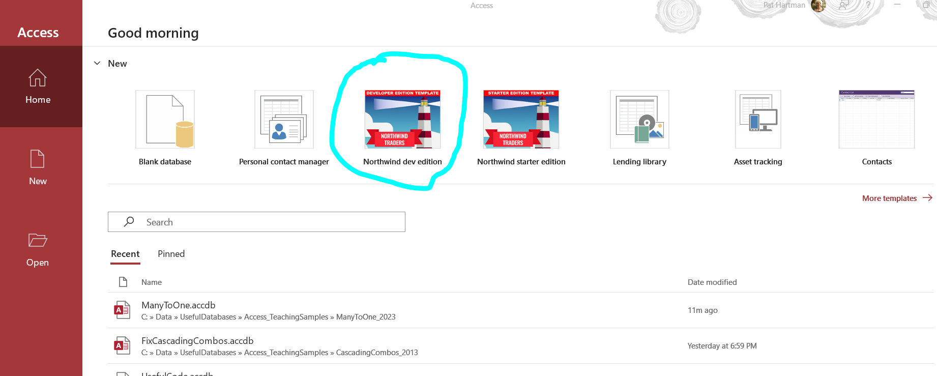The height and width of the screenshot is (376, 937).
Task: Click the 11m ago modified date
Action: click(702, 310)
